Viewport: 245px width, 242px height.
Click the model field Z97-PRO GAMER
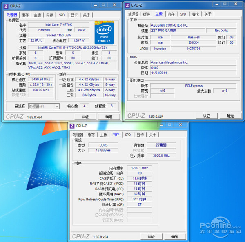point(178,31)
